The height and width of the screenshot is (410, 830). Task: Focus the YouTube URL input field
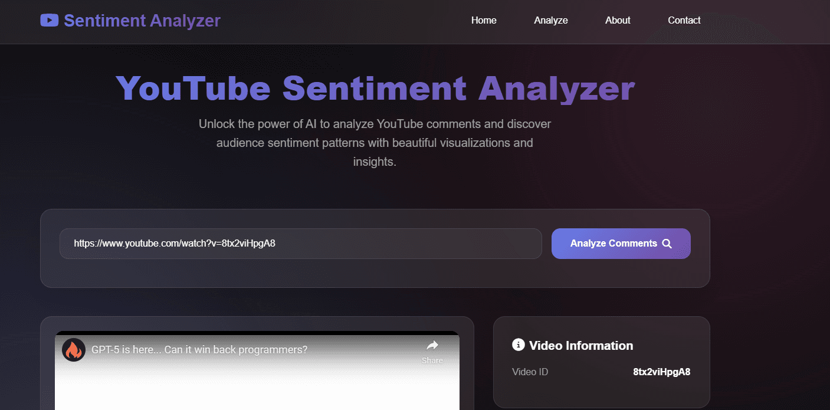[301, 243]
